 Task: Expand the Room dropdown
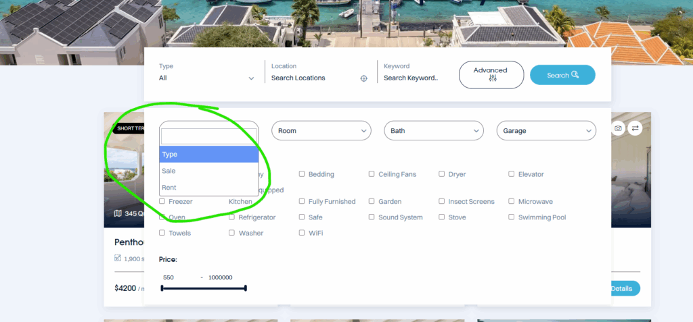(321, 131)
